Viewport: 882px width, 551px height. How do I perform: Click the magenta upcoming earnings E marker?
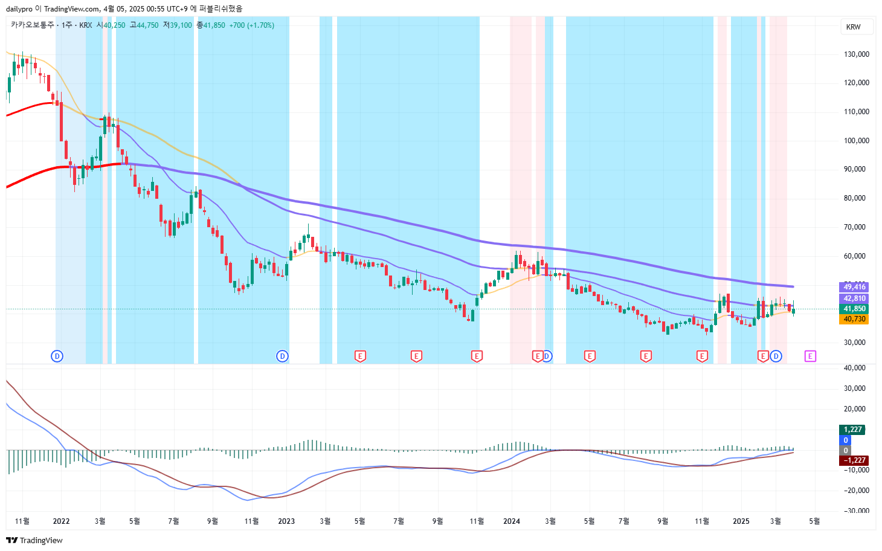click(810, 356)
